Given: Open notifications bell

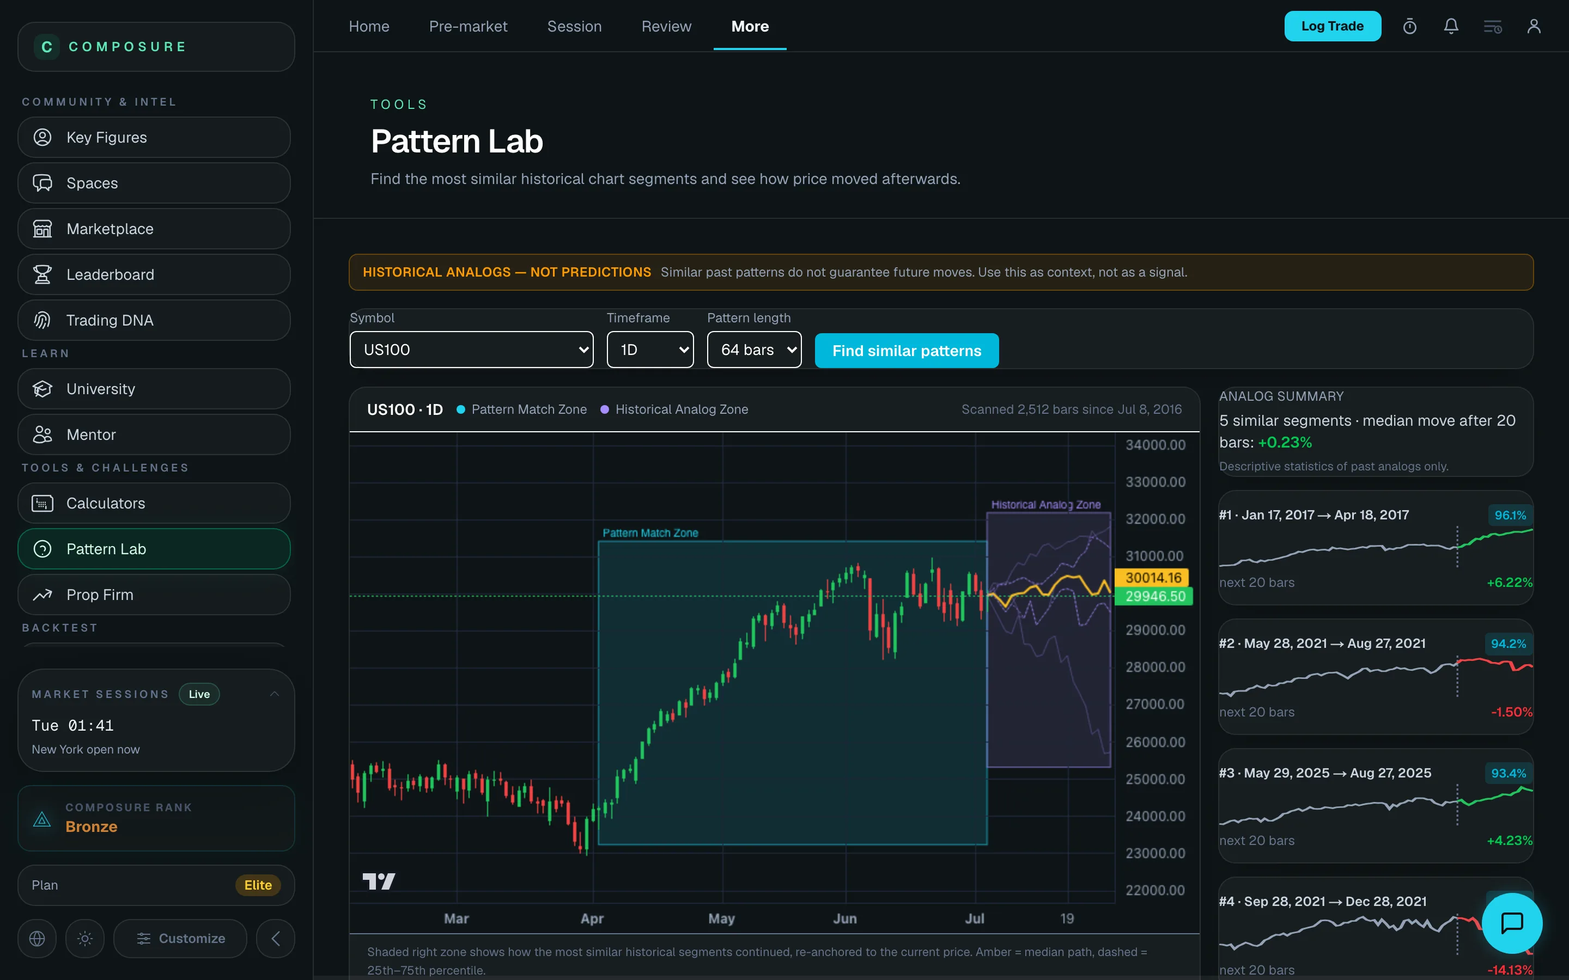Looking at the screenshot, I should (1451, 27).
